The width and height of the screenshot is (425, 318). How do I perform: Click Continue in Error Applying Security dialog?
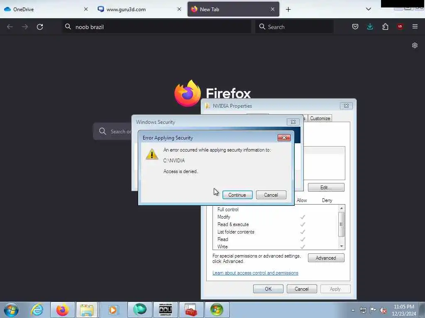point(237,195)
